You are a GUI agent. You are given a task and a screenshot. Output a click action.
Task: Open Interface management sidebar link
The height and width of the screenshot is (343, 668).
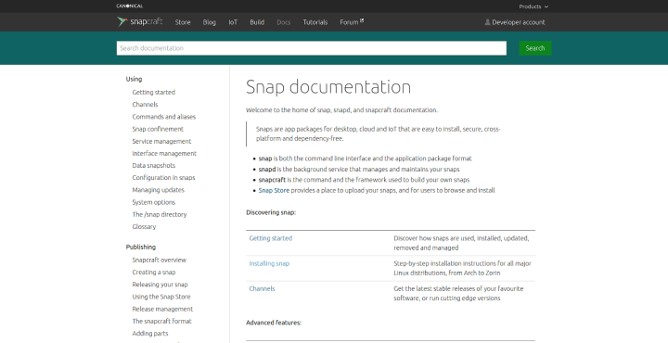coord(164,154)
